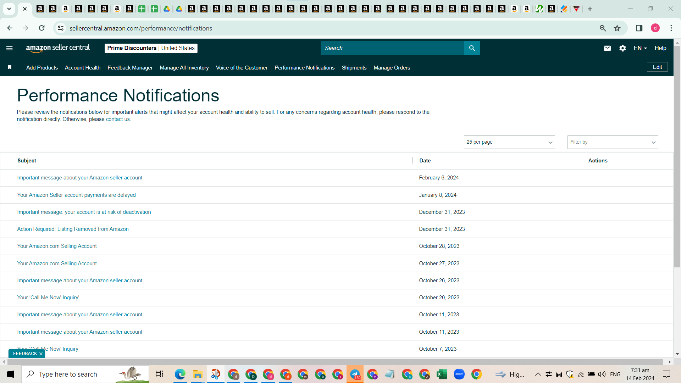This screenshot has height=383, width=681.
Task: Open the October 20 'Call Me Now' Inquiry
Action: pos(48,298)
